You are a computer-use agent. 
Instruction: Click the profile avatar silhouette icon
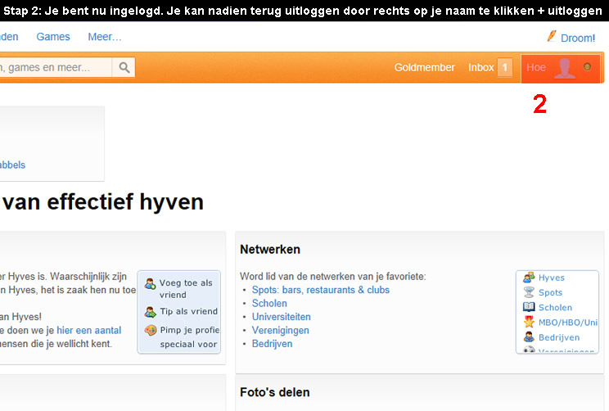pyautogui.click(x=564, y=69)
